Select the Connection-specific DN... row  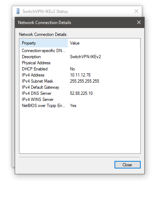(x=80, y=51)
